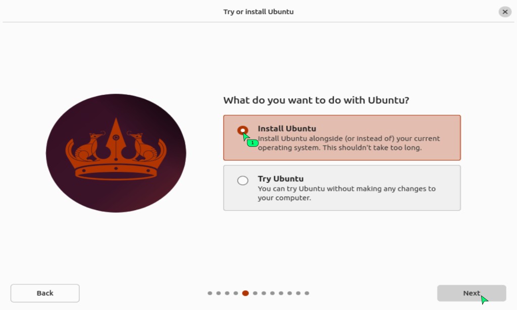Click the fourth page indicator dot
Image resolution: width=517 pixels, height=310 pixels.
[236, 293]
